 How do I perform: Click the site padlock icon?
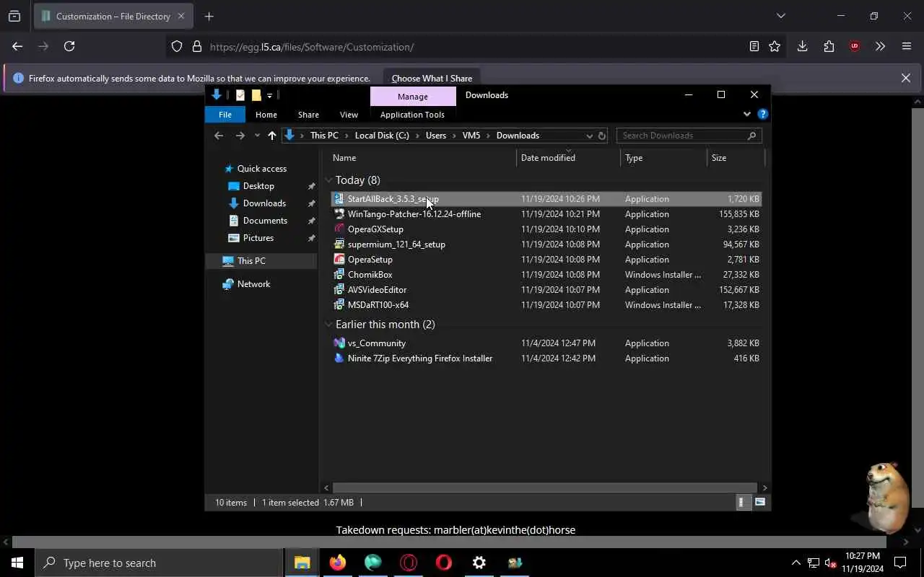tap(196, 47)
